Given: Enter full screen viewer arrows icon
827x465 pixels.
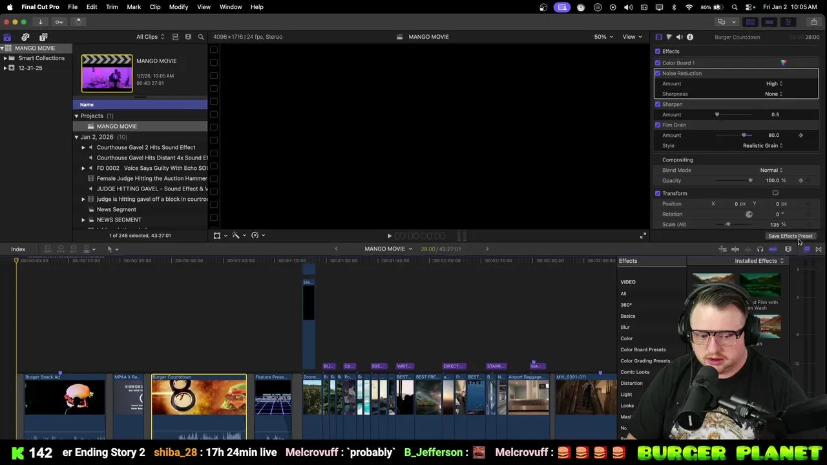Looking at the screenshot, I should [642, 236].
